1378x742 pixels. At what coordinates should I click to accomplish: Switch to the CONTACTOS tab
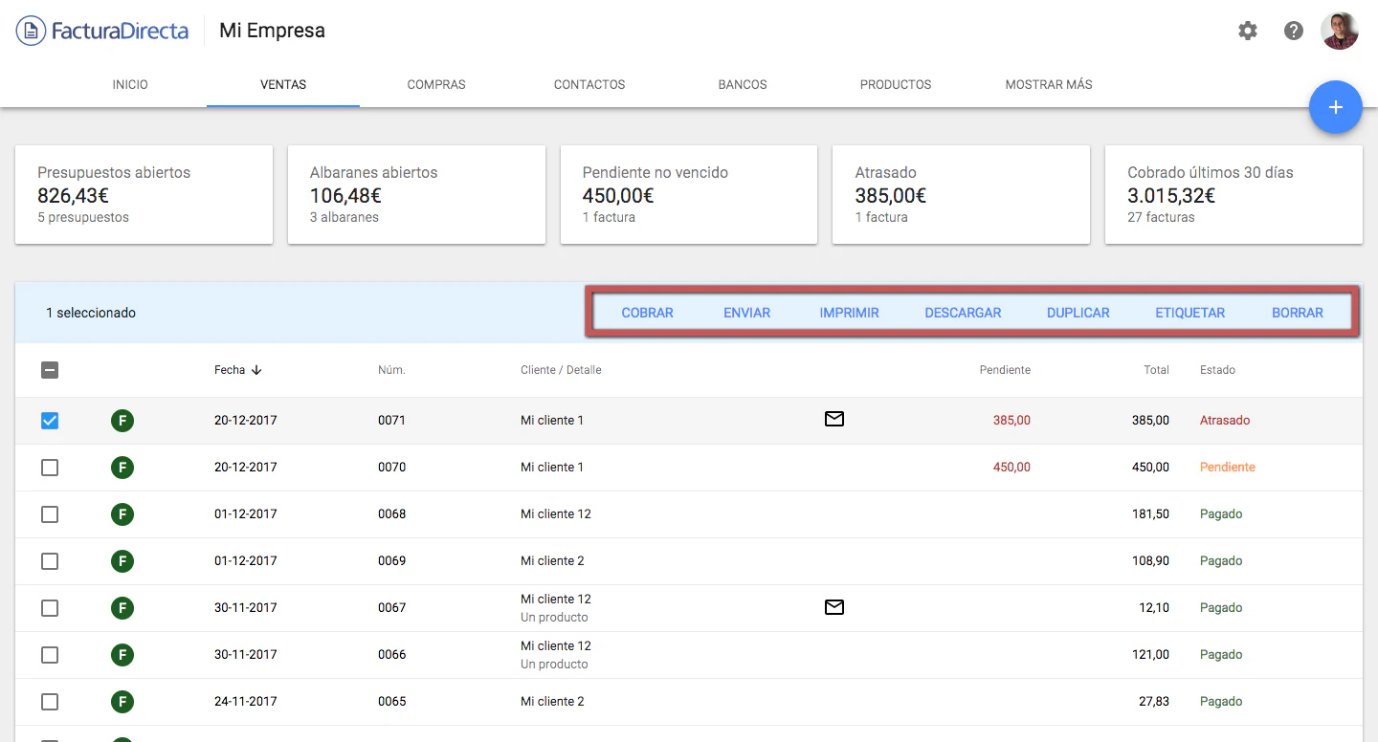589,84
